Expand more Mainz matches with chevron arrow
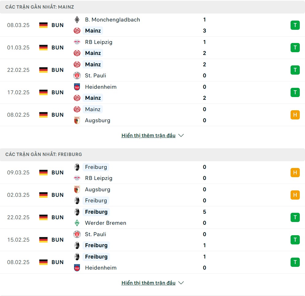This screenshot has width=305, height=296. pos(181,135)
